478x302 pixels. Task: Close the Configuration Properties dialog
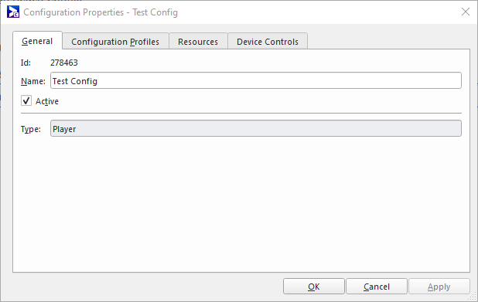click(465, 12)
